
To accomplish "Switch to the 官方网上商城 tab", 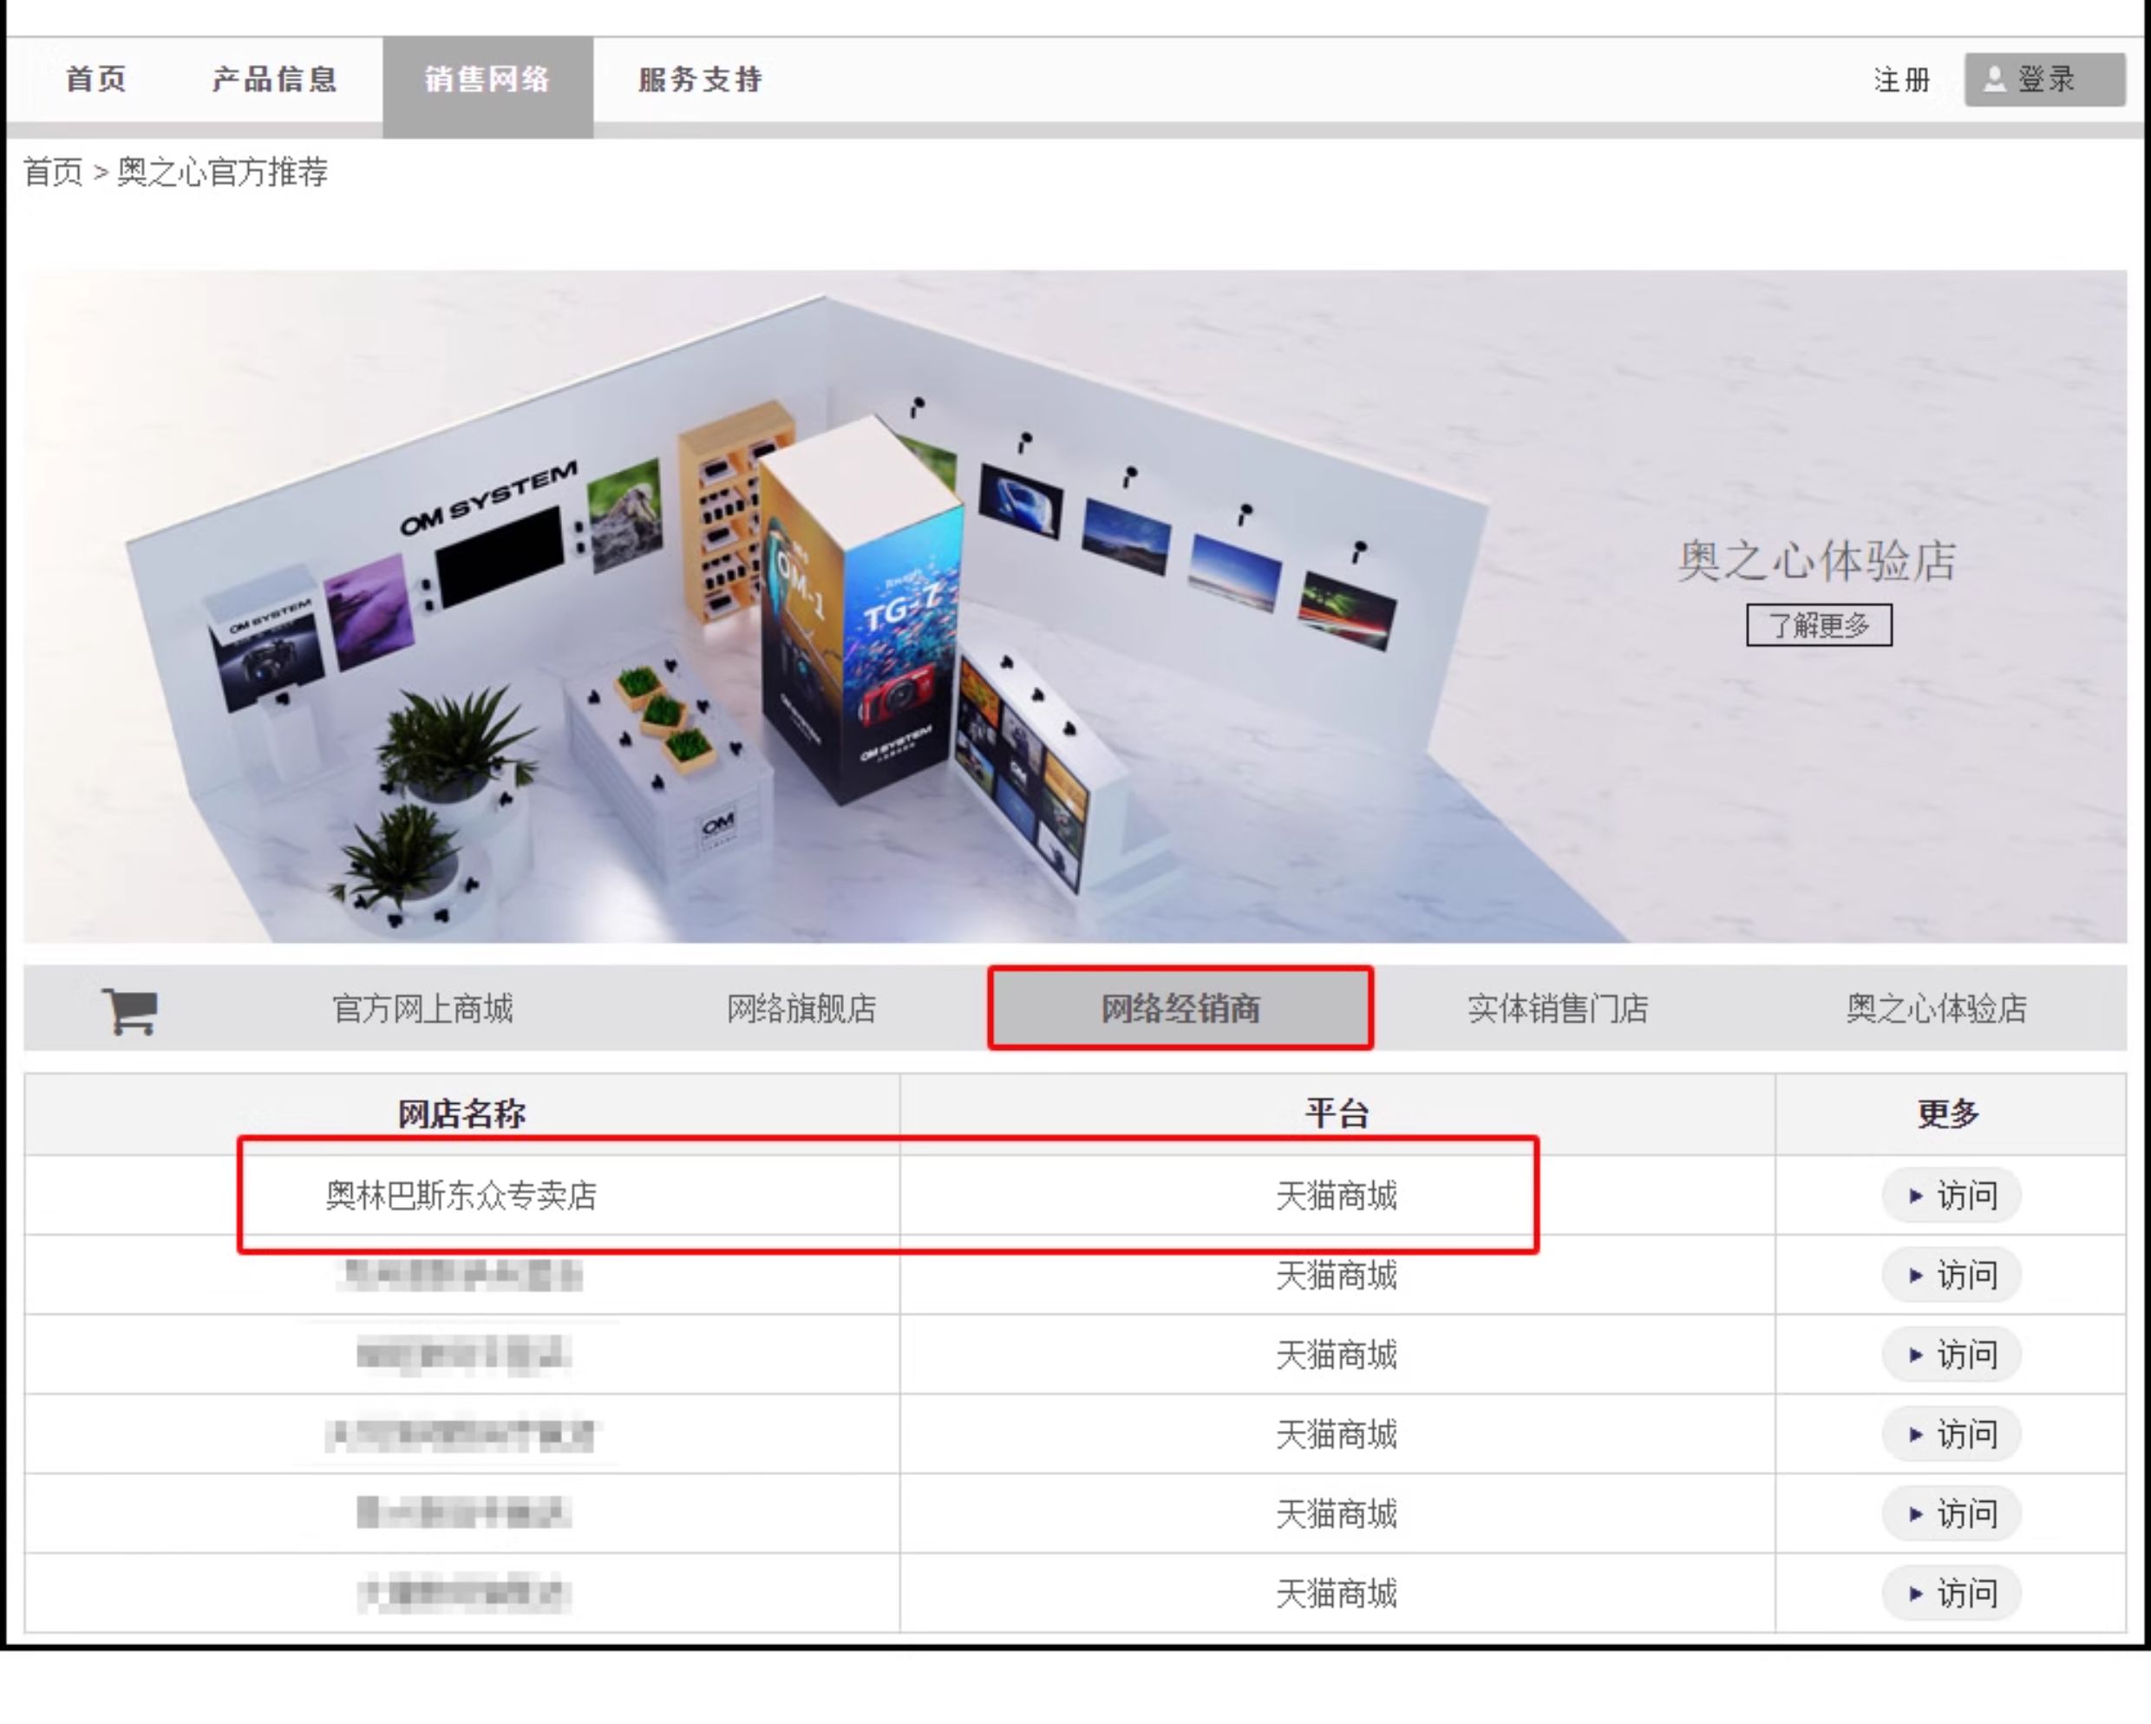I will click(423, 1009).
